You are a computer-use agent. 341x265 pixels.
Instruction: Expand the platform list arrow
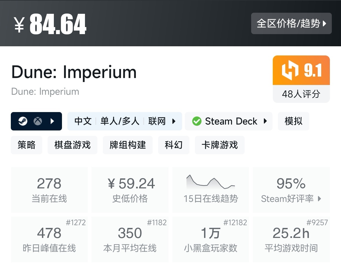click(x=53, y=121)
